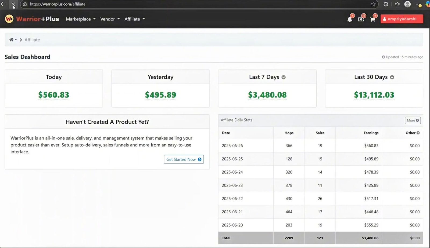Click hops value 430
This screenshot has height=248, width=430.
pyautogui.click(x=289, y=199)
